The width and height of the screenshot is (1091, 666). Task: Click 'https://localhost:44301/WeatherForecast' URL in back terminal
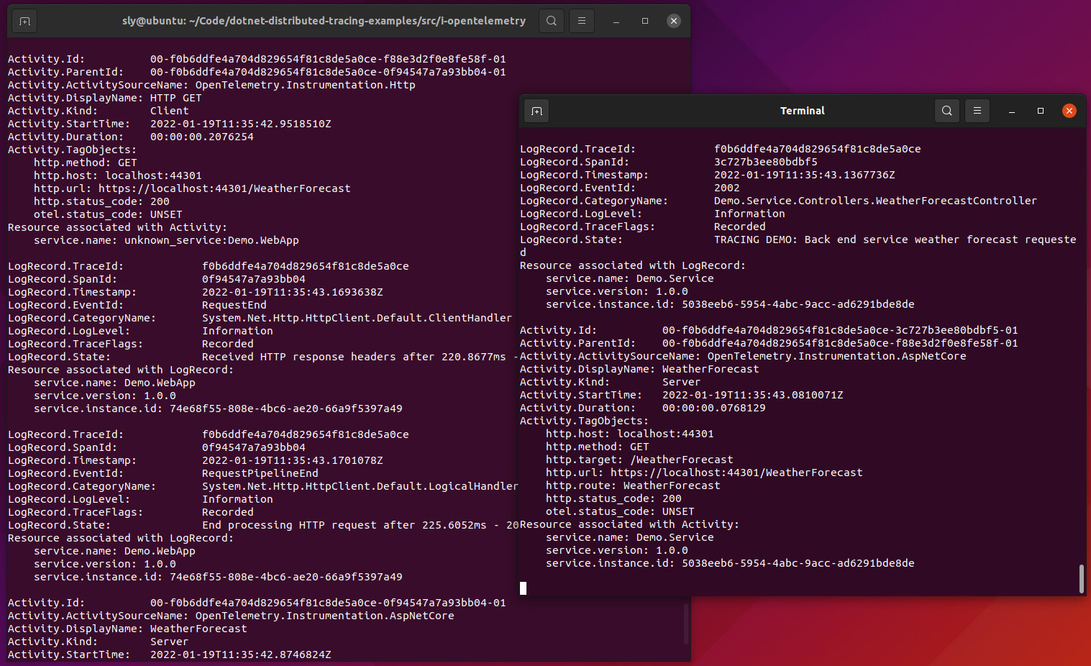click(x=224, y=188)
